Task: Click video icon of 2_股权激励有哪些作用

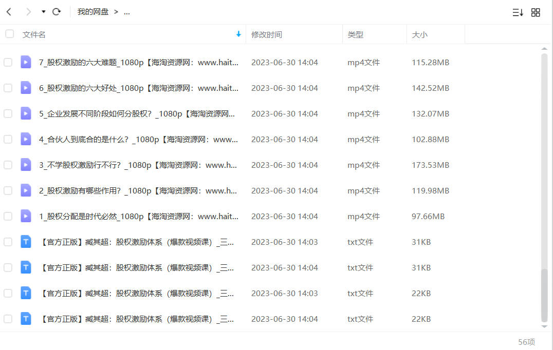Action: tap(26, 190)
